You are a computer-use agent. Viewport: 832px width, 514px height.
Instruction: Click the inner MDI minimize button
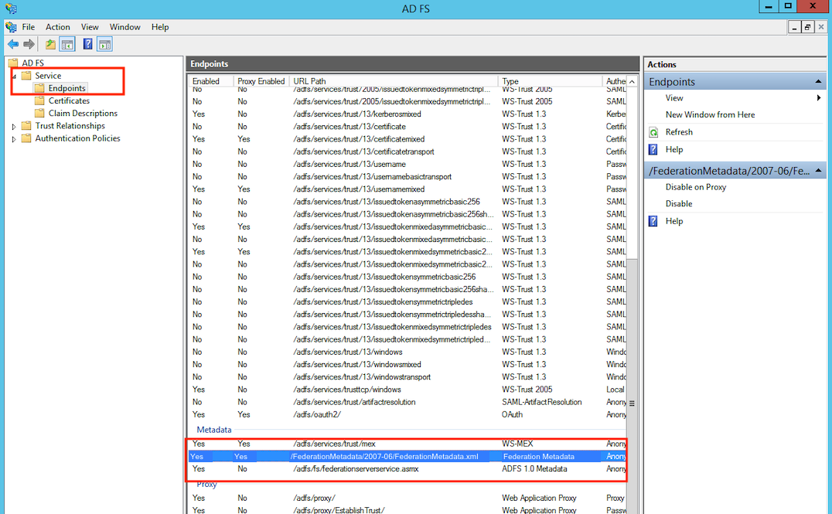click(794, 26)
